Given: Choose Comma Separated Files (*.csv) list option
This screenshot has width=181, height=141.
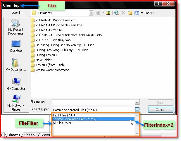Looking at the screenshot, I should [x=93, y=119].
